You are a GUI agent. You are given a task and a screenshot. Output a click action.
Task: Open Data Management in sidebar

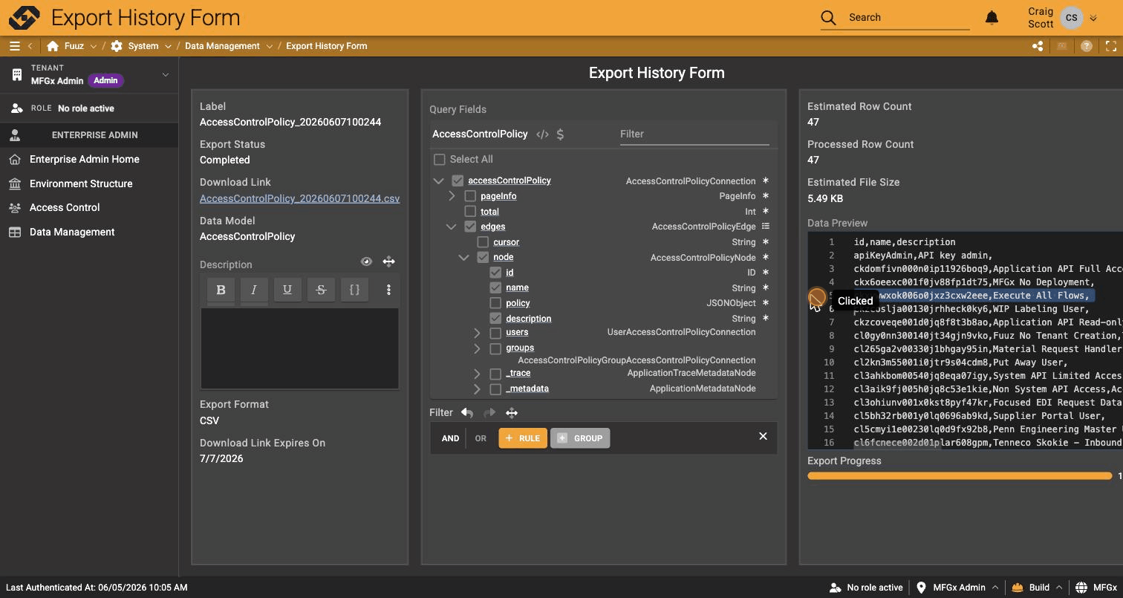click(72, 232)
